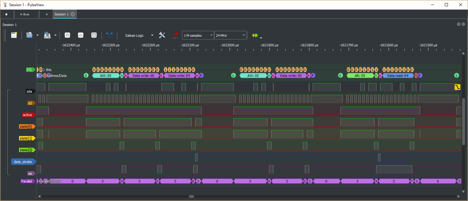This screenshot has height=201, width=468.
Task: Click the Parallel: Items row label
Action: [49, 181]
